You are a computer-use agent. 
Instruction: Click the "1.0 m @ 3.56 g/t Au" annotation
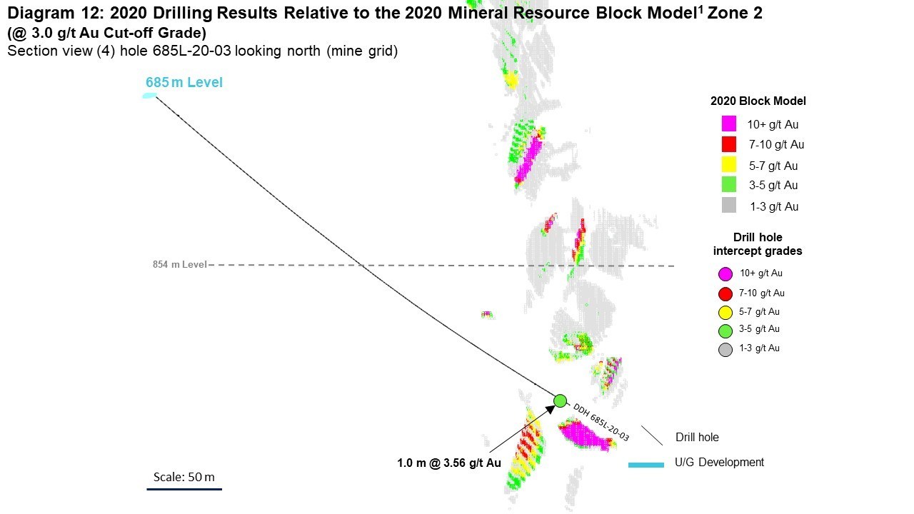point(449,463)
